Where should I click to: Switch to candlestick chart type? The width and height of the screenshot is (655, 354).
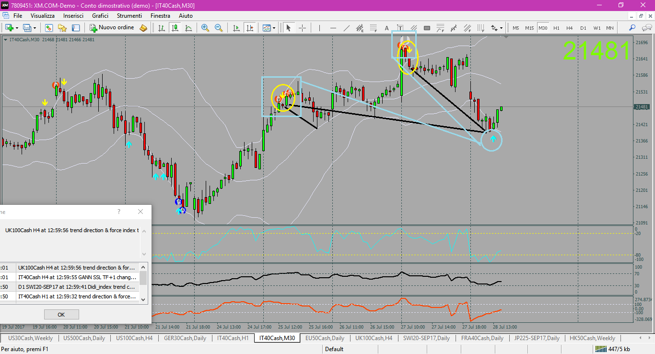175,28
